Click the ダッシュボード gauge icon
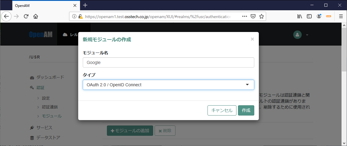The image size is (347, 146). click(32, 78)
